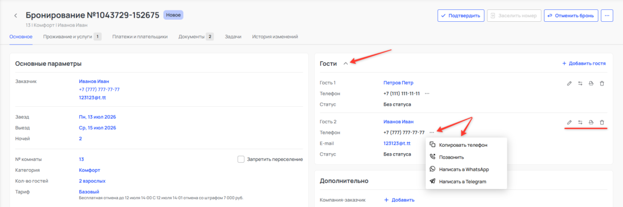Edit guest Петров Петр with pencil icon
623x207 pixels.
pos(569,83)
